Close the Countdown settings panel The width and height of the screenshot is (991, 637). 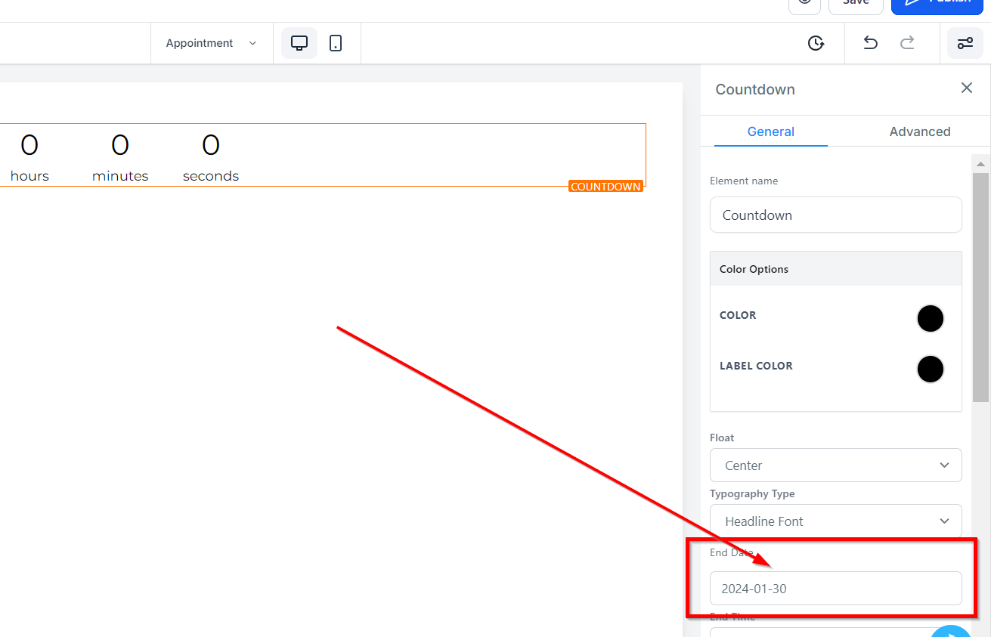(x=966, y=88)
